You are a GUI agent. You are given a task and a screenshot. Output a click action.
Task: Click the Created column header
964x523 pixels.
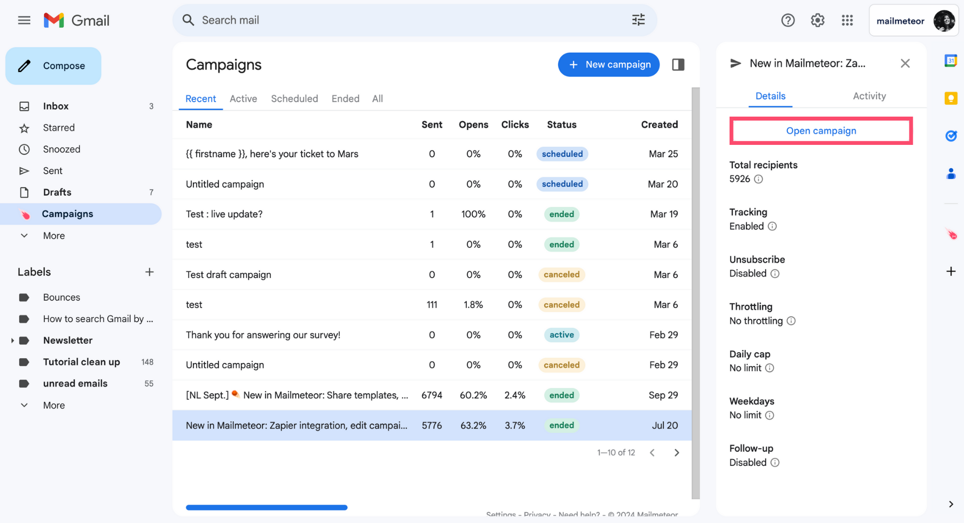pyautogui.click(x=659, y=125)
